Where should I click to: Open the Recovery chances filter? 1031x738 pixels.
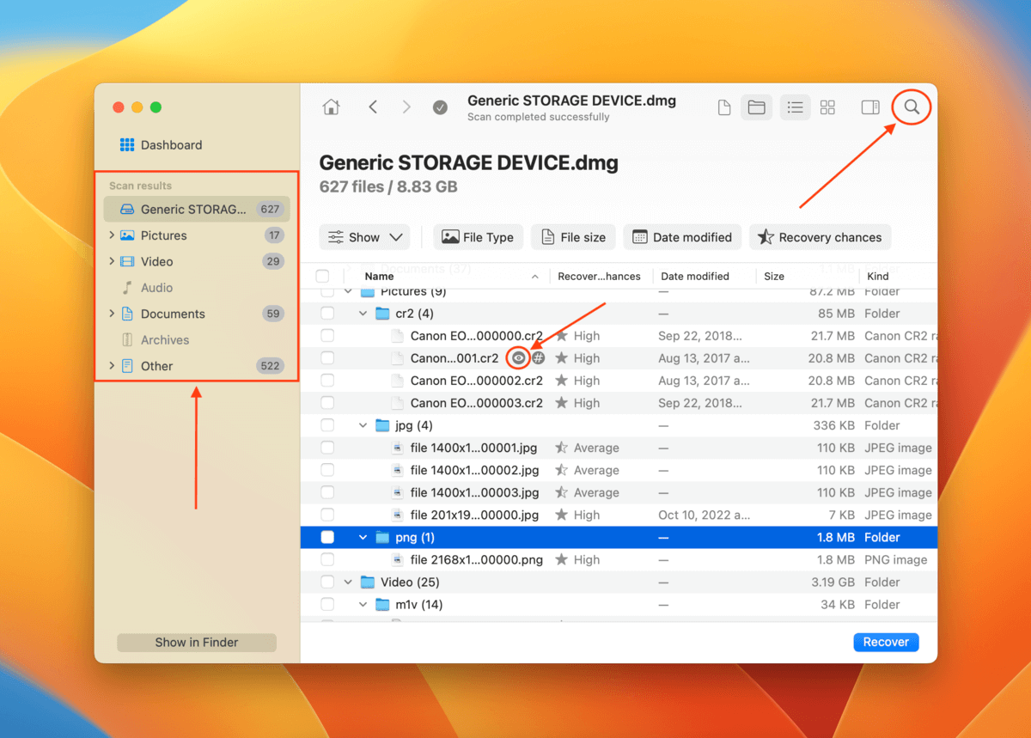[x=821, y=237]
